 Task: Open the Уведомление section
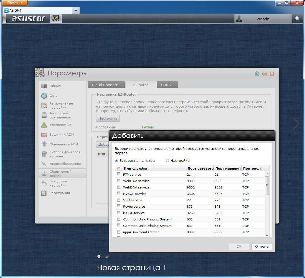point(62,125)
